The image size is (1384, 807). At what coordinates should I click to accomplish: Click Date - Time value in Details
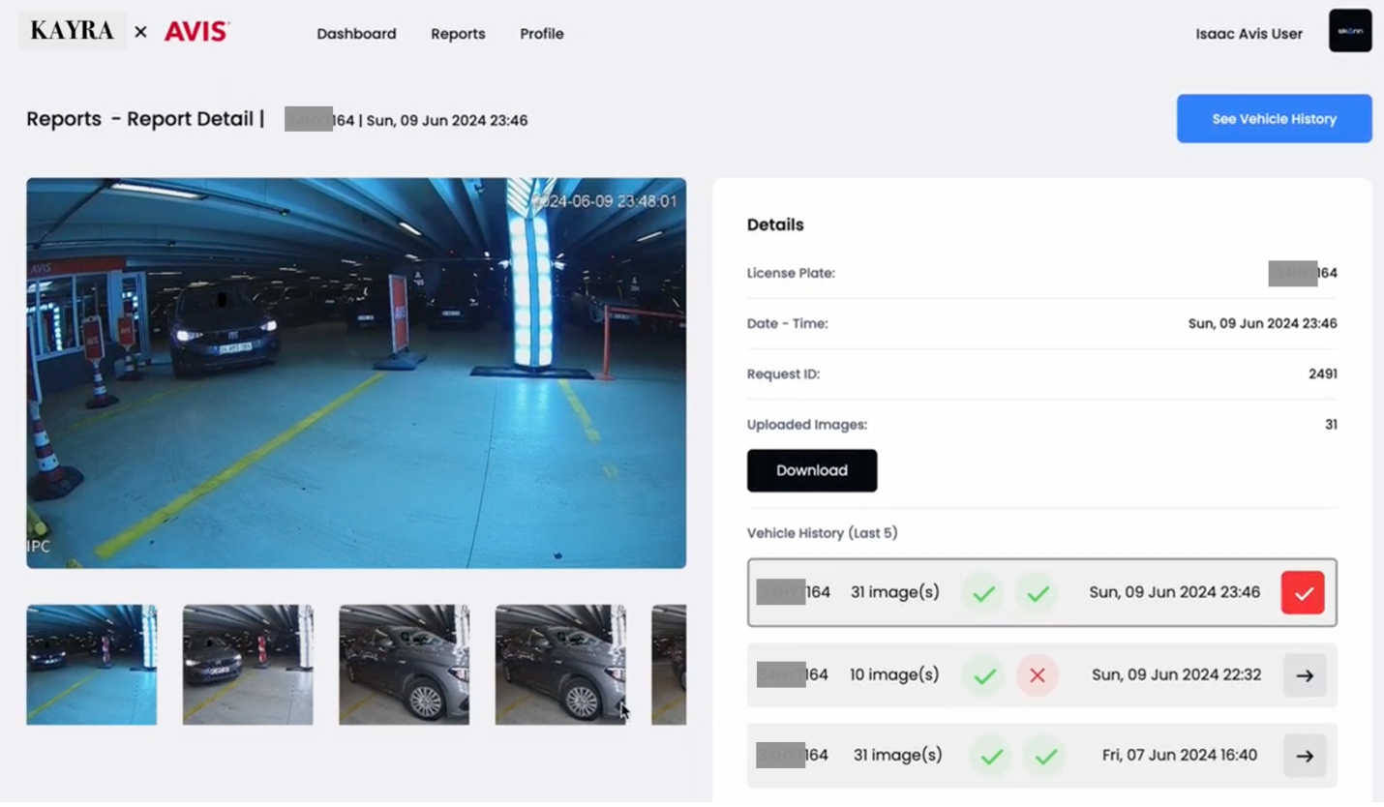1262,323
